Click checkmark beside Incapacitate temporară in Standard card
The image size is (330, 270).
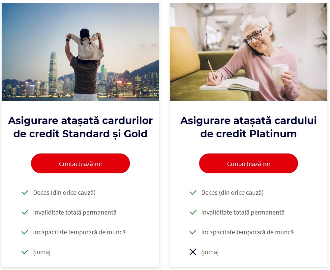(25, 232)
